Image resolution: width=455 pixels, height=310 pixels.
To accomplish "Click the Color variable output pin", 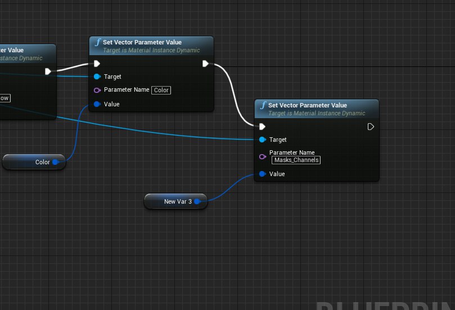I will [56, 162].
